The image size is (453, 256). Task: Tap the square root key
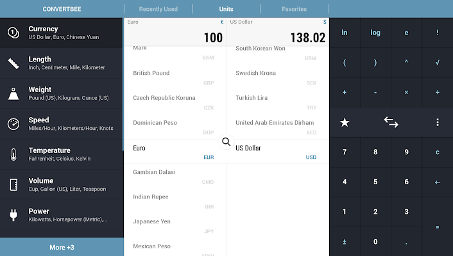[438, 62]
